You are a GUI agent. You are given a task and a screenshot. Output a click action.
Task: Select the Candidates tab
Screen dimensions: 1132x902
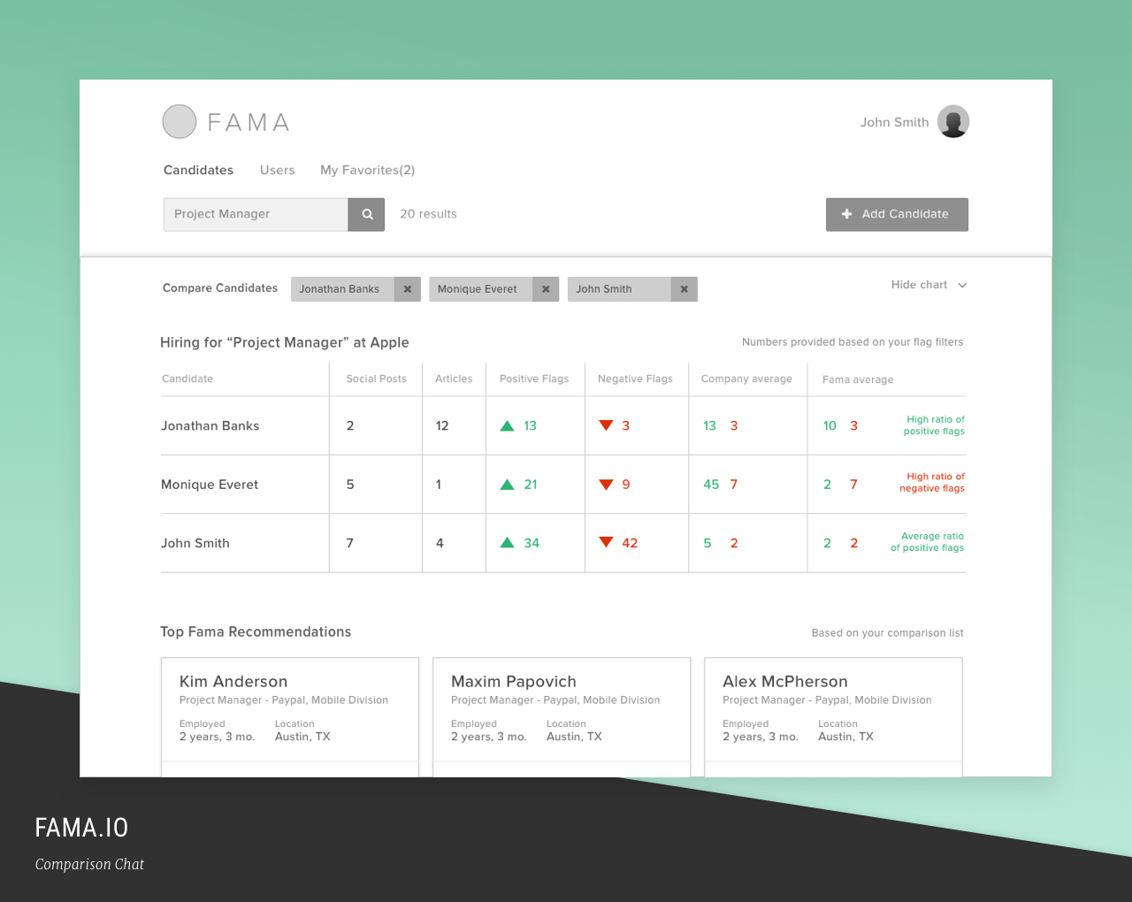pos(198,170)
